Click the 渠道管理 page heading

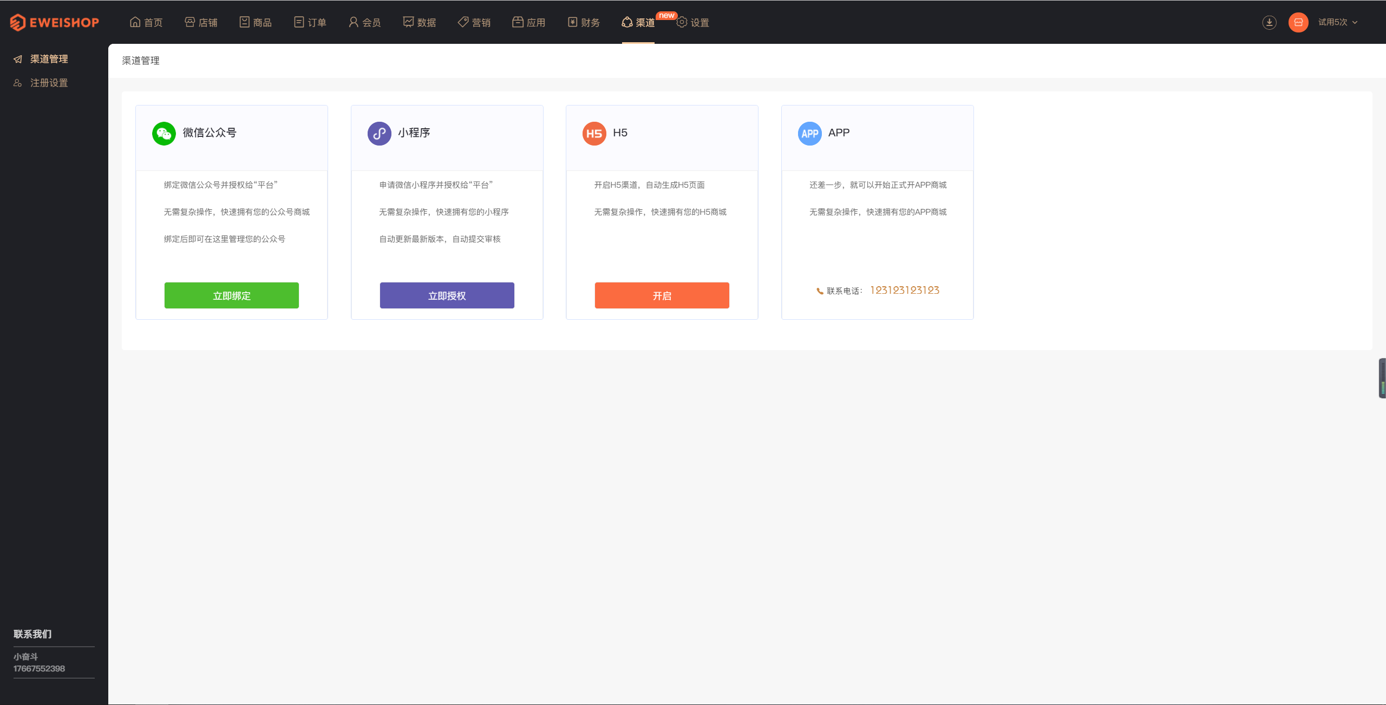pos(141,61)
